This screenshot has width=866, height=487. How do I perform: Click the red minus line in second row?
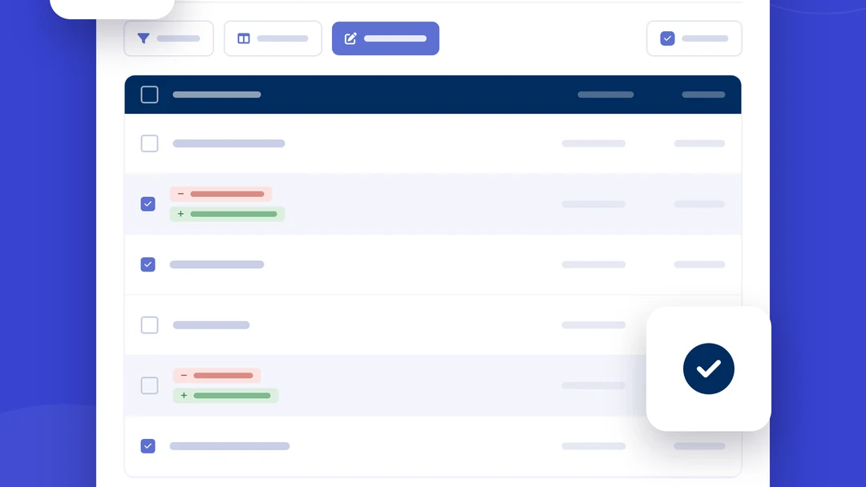[221, 194]
